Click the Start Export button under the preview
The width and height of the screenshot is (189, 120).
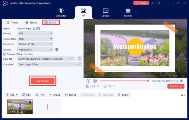176,86
